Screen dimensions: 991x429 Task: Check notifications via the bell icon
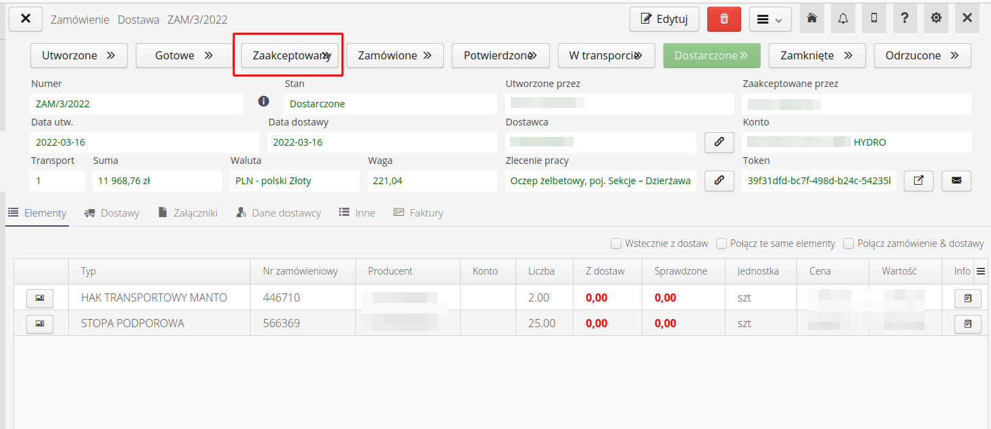pos(842,18)
